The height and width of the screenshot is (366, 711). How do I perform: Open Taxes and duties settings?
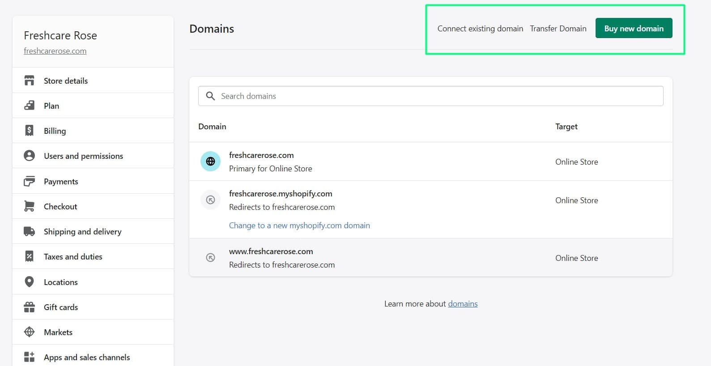(93, 256)
